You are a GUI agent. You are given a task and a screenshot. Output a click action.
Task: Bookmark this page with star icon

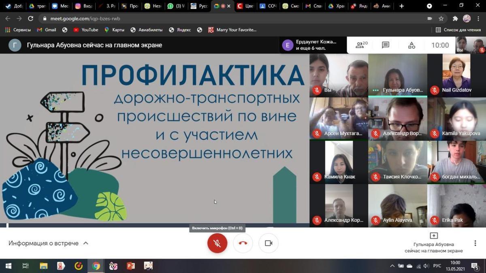[441, 19]
